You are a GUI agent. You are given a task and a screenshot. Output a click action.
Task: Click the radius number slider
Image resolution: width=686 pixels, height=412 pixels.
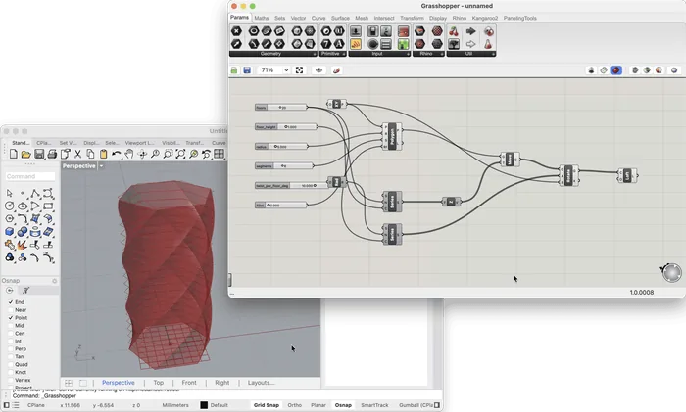281,147
